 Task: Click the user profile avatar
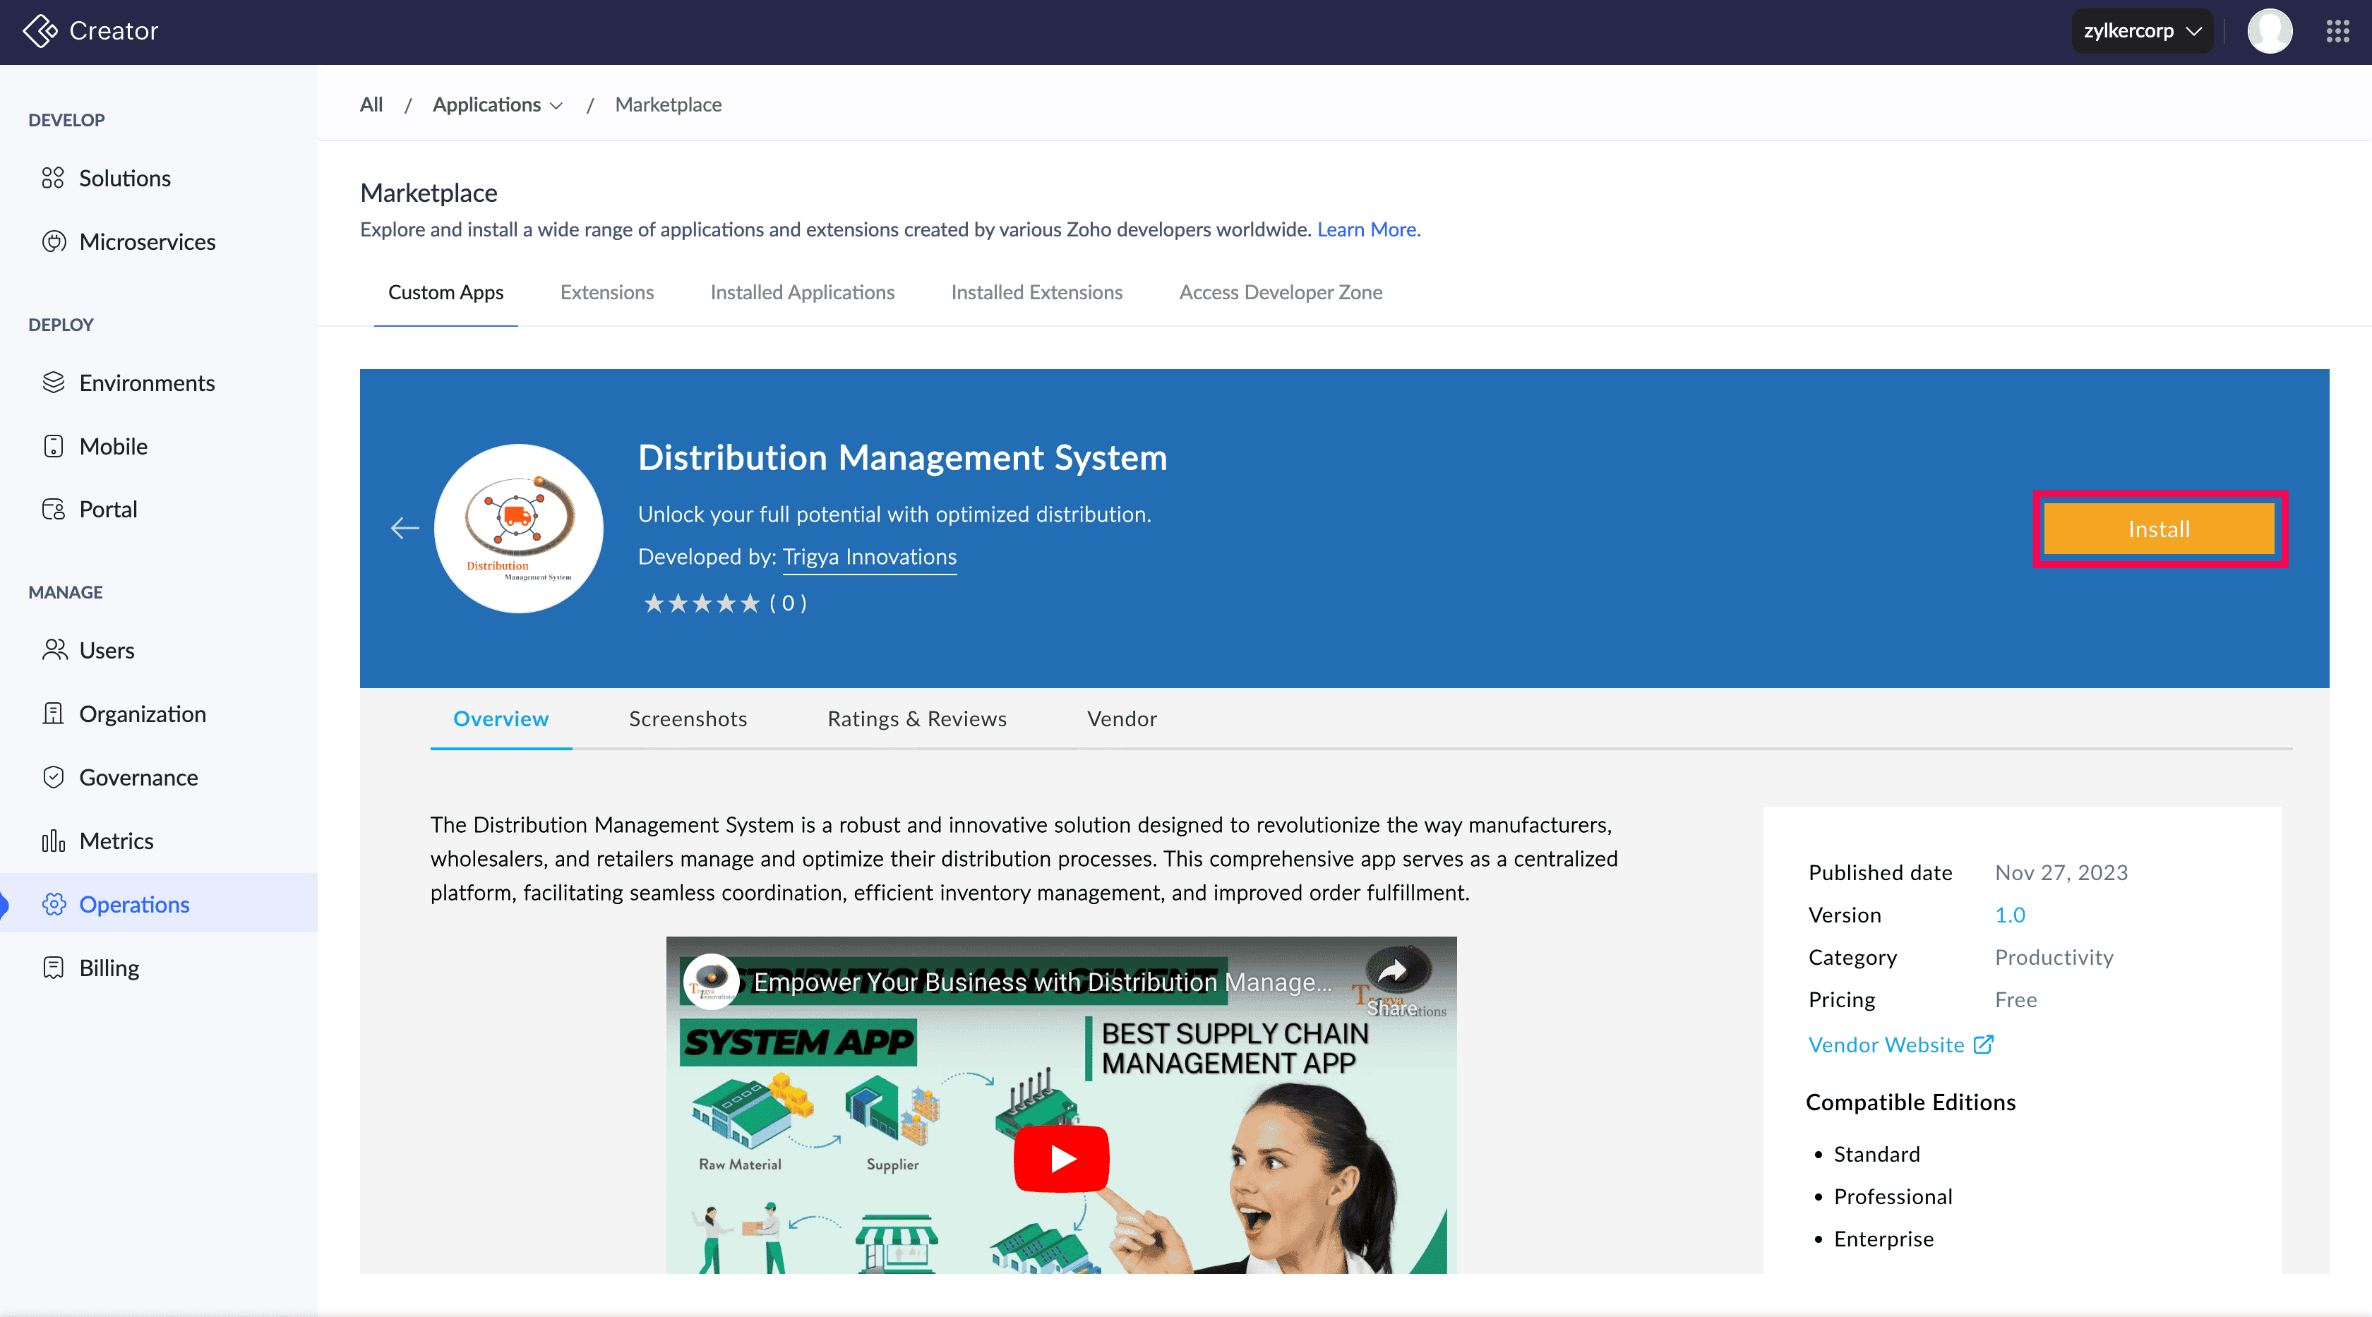pyautogui.click(x=2269, y=31)
